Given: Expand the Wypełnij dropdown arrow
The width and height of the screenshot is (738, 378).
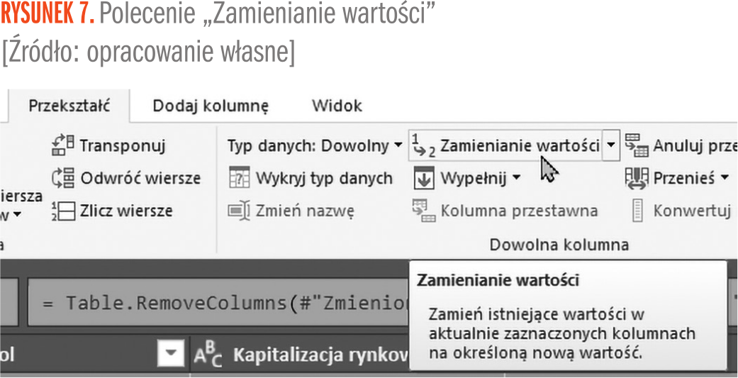Looking at the screenshot, I should (516, 178).
